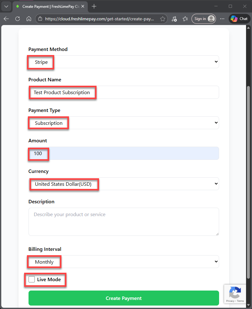Viewport: 252px width, 309px height.
Task: Click the Product Name input field
Action: 123,93
